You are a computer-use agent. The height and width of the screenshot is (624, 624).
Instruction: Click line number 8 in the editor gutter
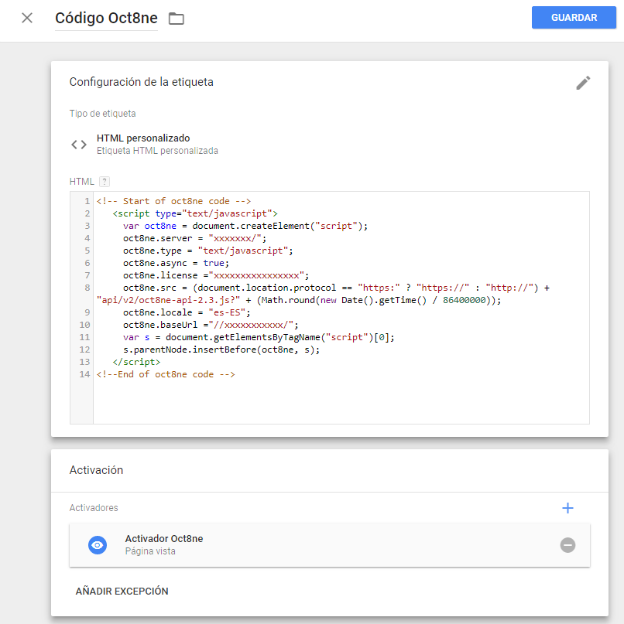(87, 288)
